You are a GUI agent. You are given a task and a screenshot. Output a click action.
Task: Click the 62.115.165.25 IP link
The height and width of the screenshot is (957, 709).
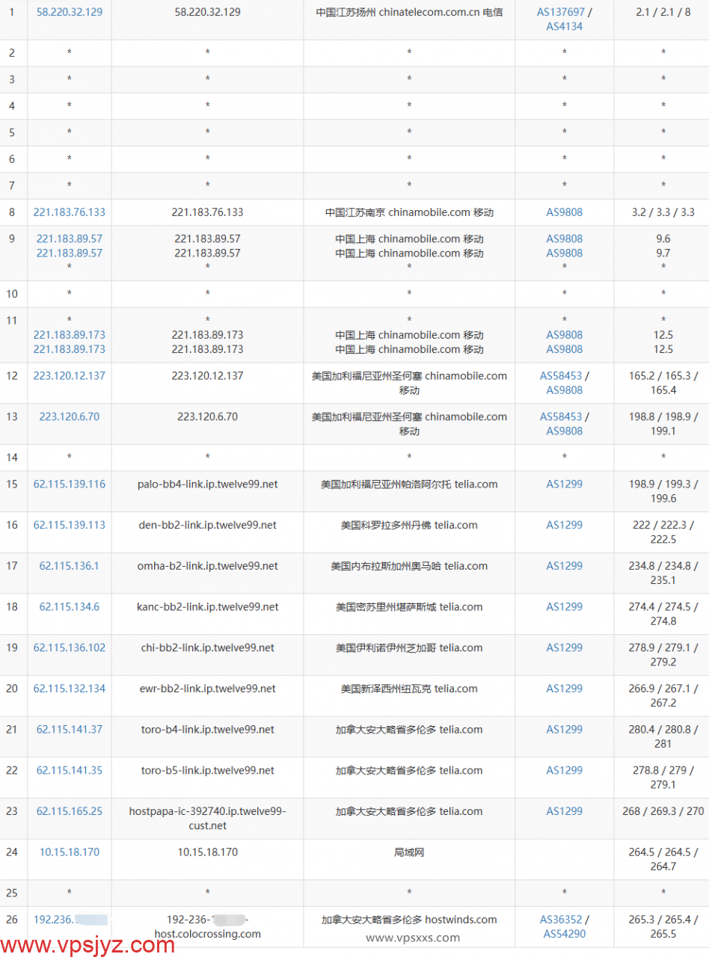pyautogui.click(x=69, y=812)
